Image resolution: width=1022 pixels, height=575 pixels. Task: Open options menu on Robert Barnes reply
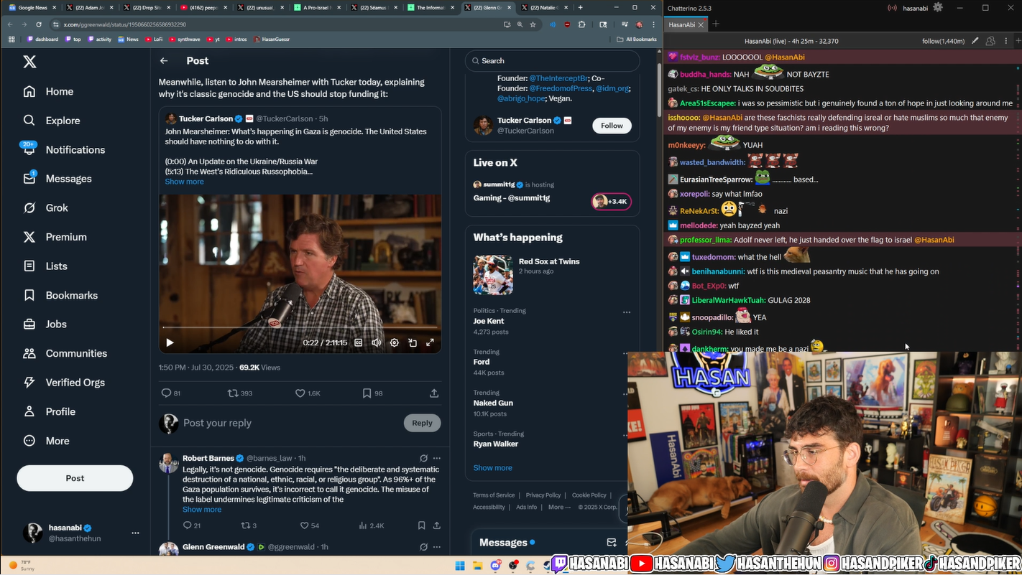click(436, 458)
